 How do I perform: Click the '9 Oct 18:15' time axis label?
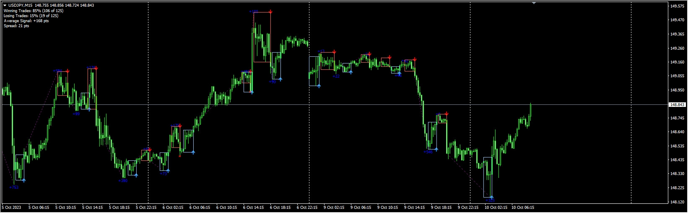tap(441, 207)
